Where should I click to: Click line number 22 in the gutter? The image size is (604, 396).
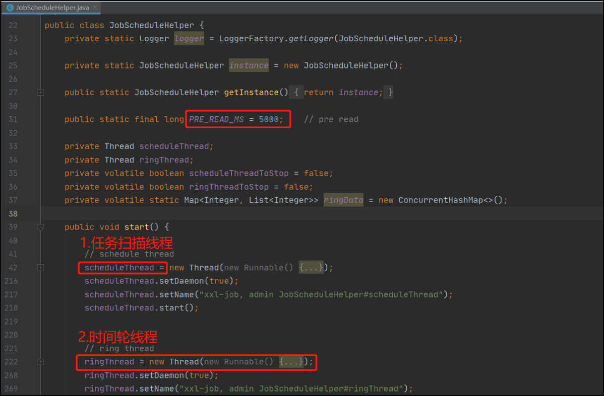13,25
